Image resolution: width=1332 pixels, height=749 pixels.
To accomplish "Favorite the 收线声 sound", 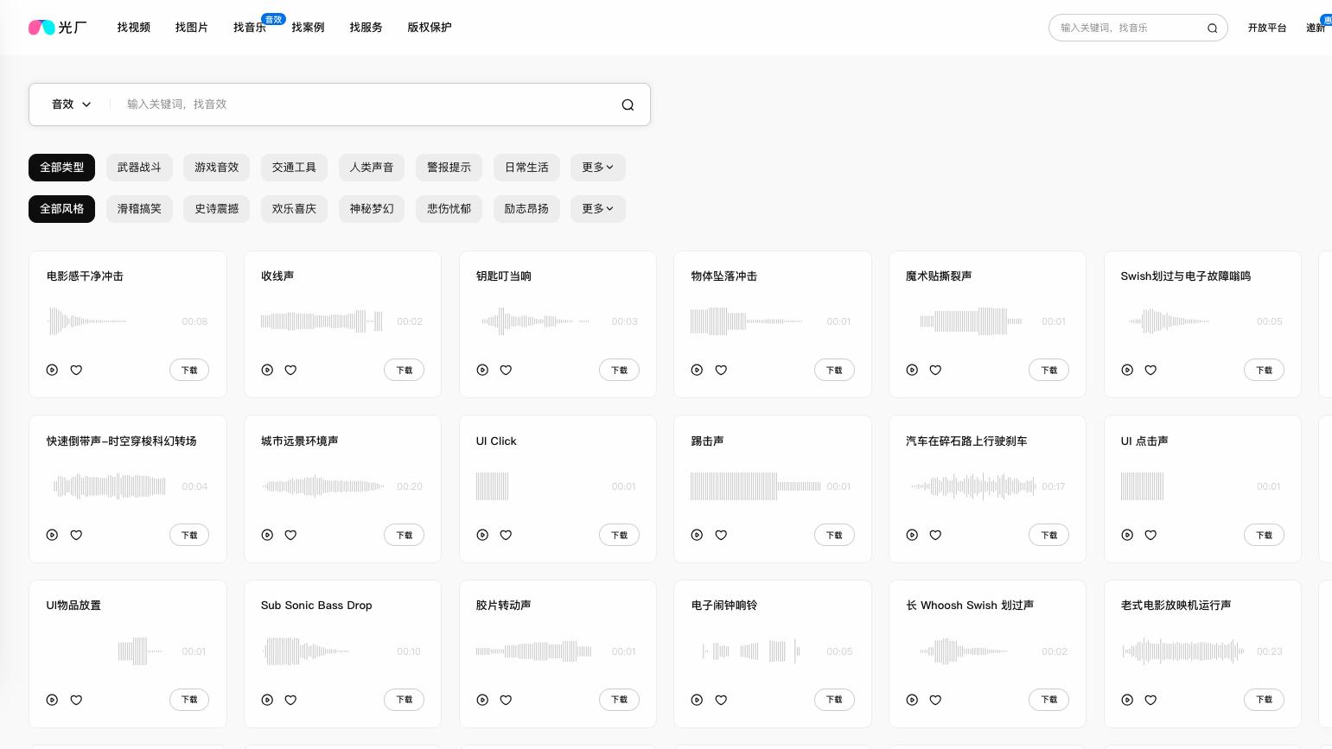I will tap(290, 370).
